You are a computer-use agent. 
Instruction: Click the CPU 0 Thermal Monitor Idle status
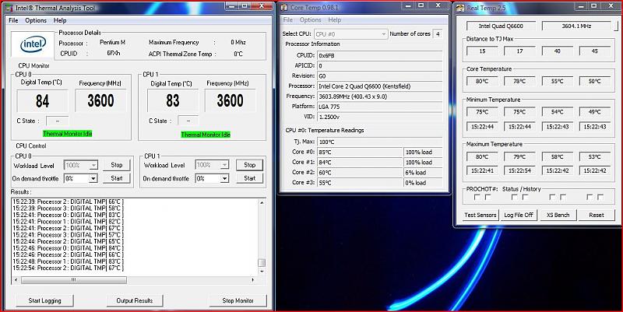pyautogui.click(x=68, y=134)
